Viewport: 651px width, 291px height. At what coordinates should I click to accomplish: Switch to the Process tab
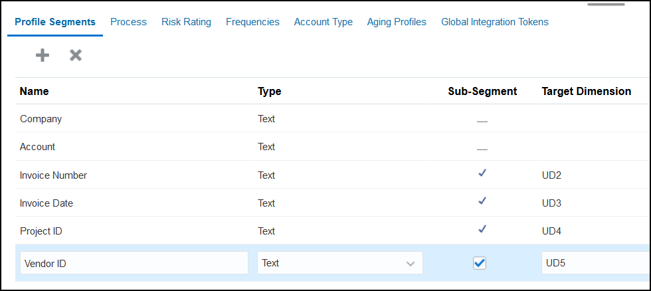click(128, 22)
